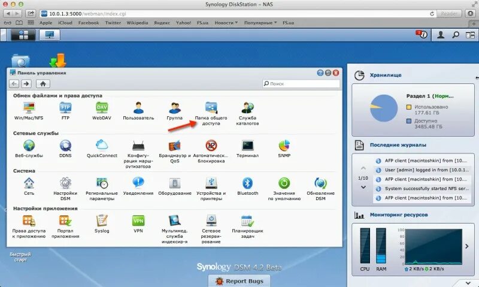Select the 'User [admin] logged in' log entry
479x287 pixels.
coord(423,170)
